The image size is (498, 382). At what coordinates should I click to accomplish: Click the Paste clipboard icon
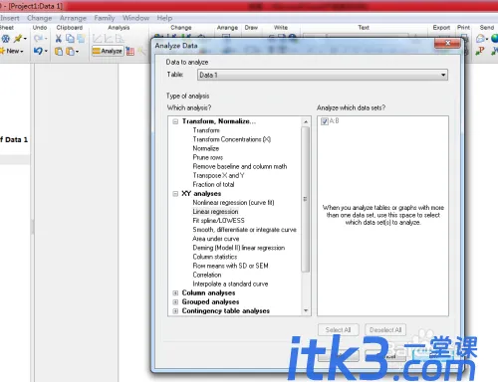(59, 52)
